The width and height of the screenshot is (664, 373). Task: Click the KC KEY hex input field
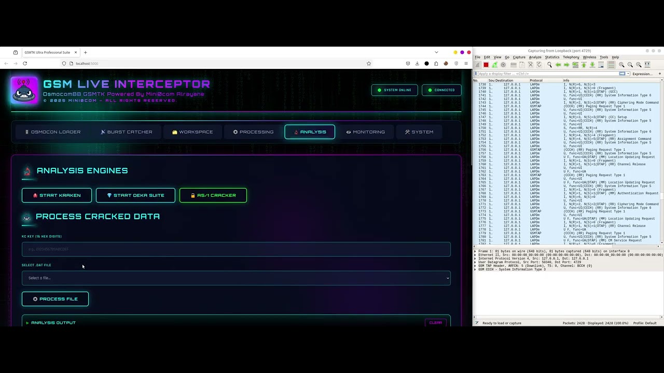[x=236, y=249]
